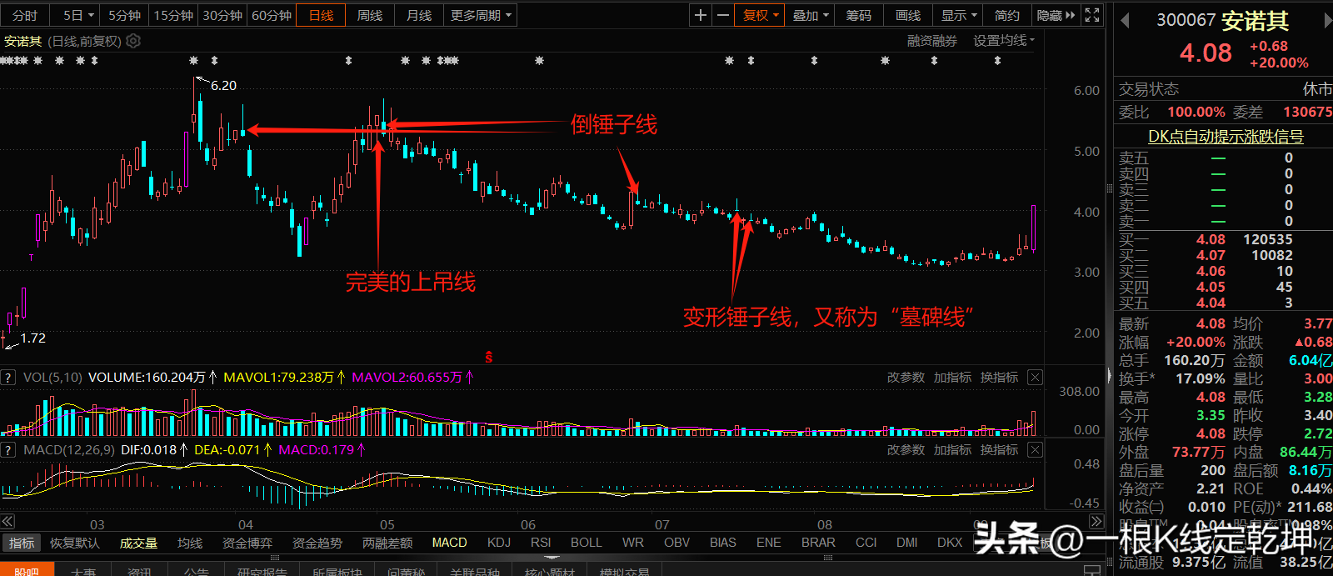The height and width of the screenshot is (576, 1333).
Task: Expand the 更多周期 period dropdown
Action: [482, 15]
